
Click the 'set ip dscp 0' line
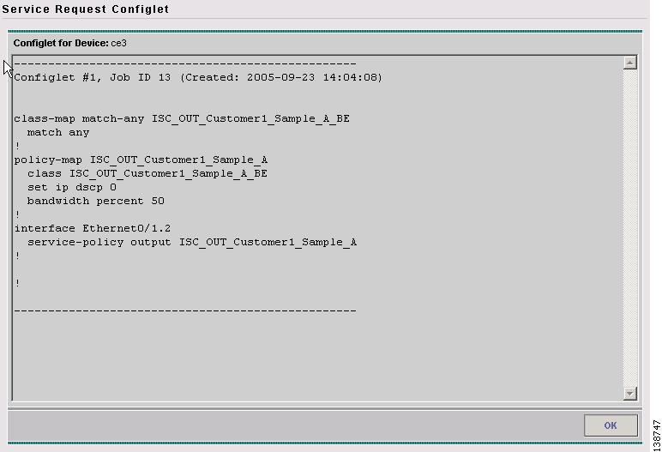72,188
